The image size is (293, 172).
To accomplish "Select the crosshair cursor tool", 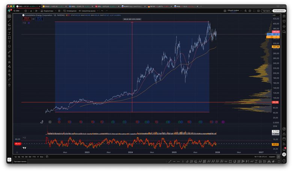I will [9, 16].
